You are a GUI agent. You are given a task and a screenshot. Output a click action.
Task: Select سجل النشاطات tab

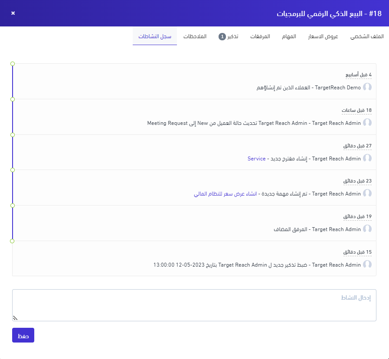[x=155, y=36]
